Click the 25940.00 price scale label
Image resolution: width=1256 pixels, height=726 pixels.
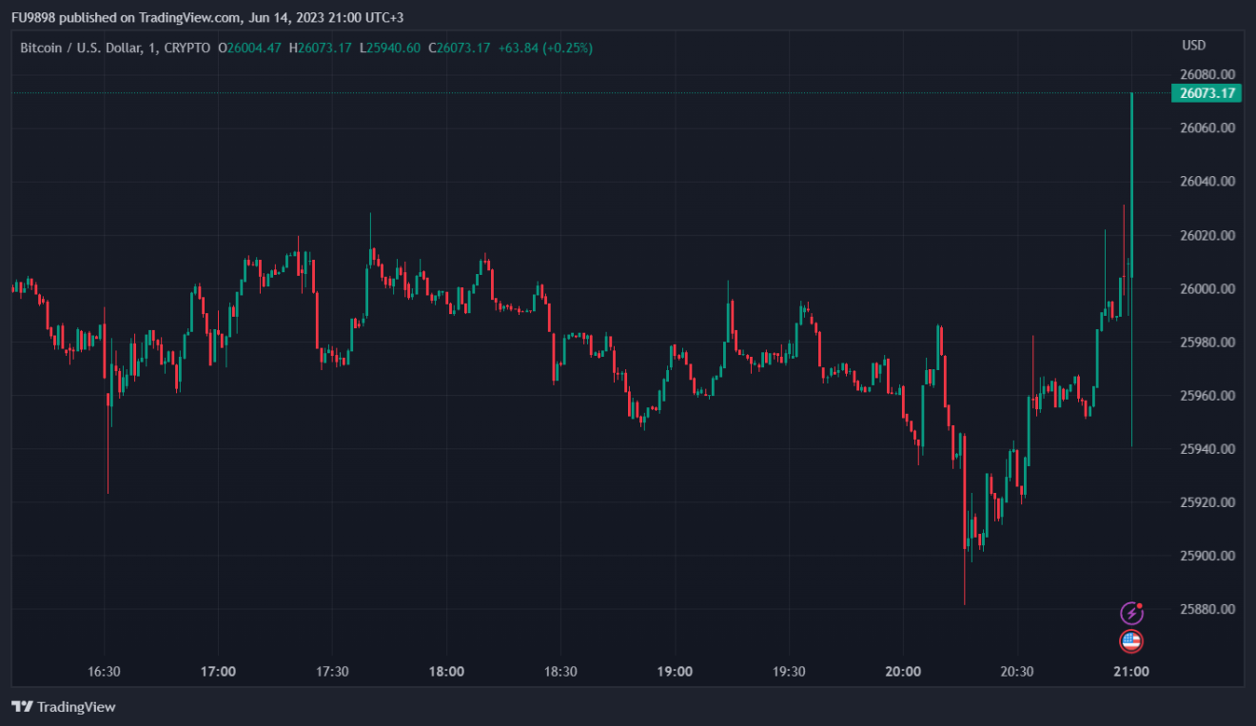1207,449
